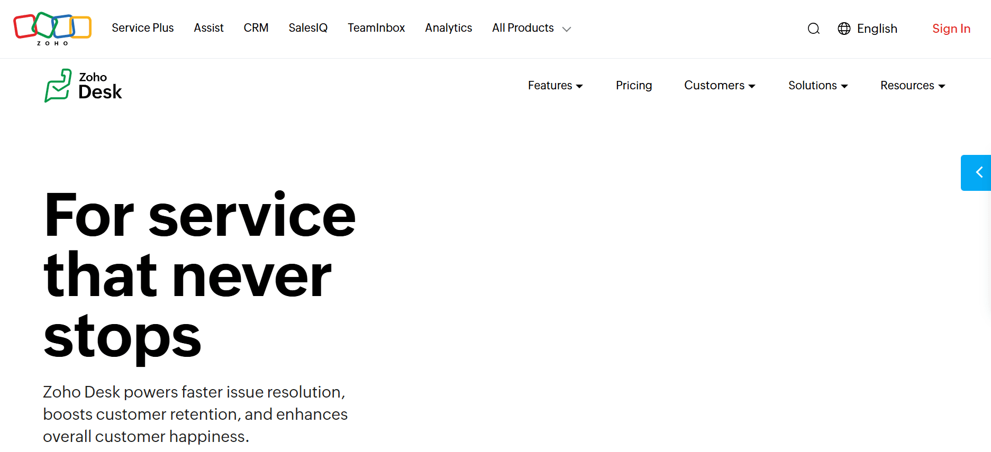The image size is (991, 452).
Task: Click the globe language icon
Action: 844,29
